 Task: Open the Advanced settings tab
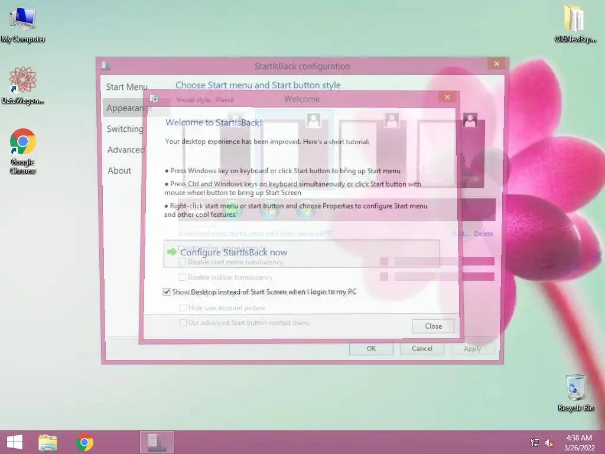click(x=125, y=150)
